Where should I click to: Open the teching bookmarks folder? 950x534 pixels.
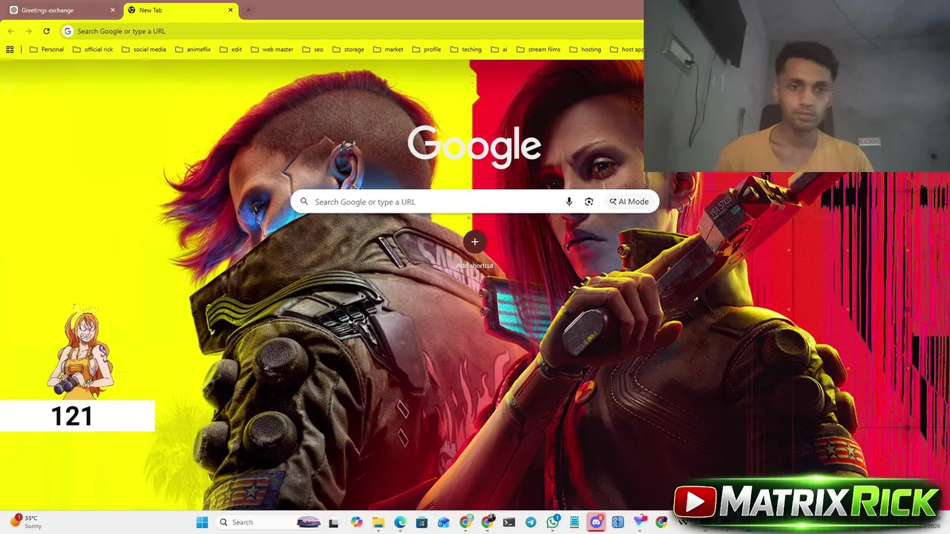pos(465,50)
